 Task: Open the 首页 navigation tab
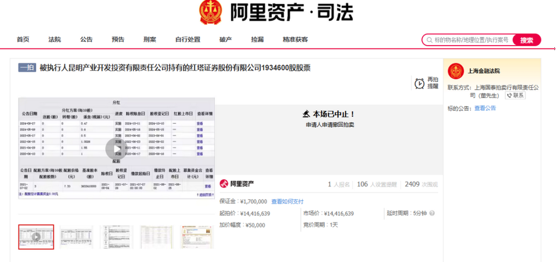23,39
